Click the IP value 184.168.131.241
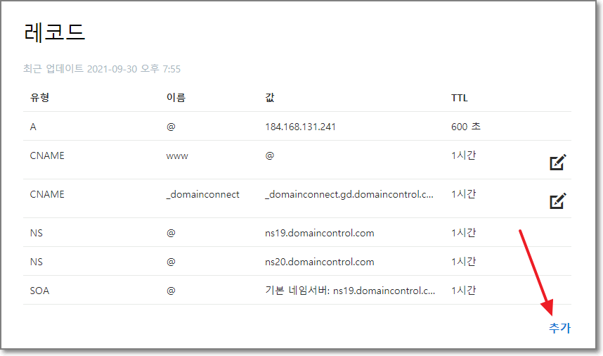 pos(300,127)
